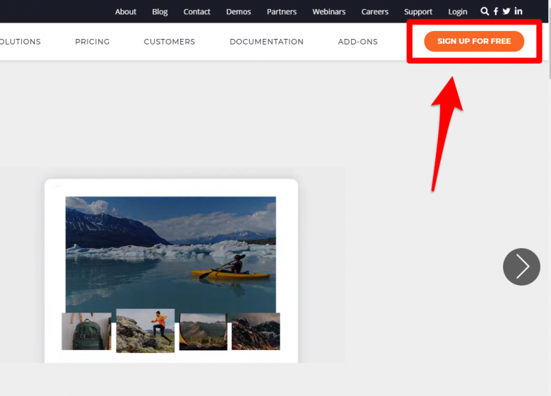The height and width of the screenshot is (396, 551).
Task: Open the Add-ons menu item
Action: click(357, 42)
